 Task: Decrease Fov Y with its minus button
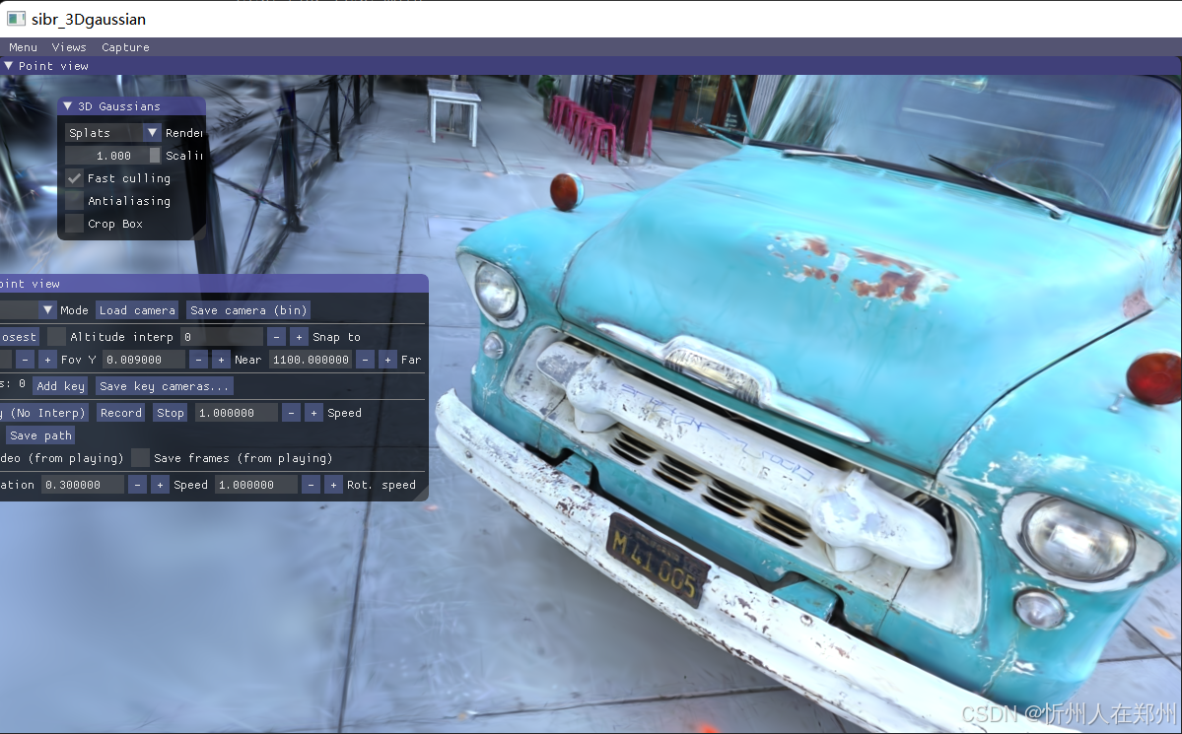tap(25, 360)
